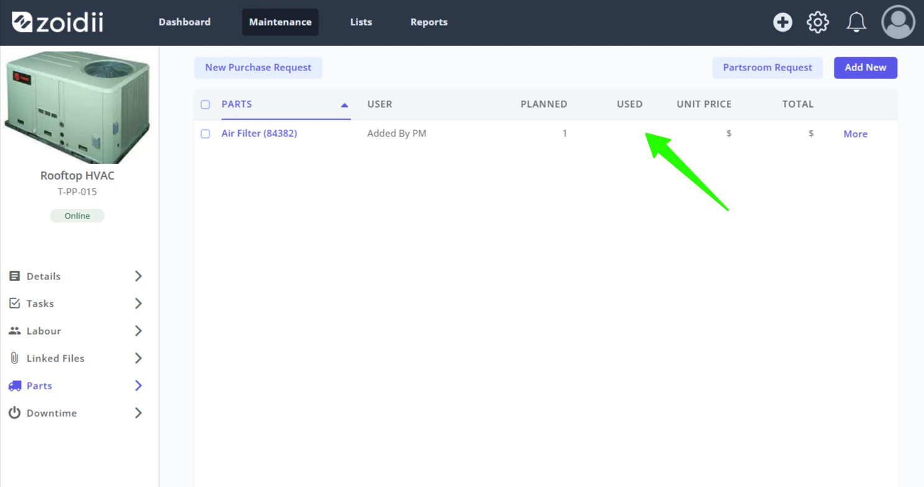Click the Downtime power icon
Screen dimensions: 924x487
14,413
